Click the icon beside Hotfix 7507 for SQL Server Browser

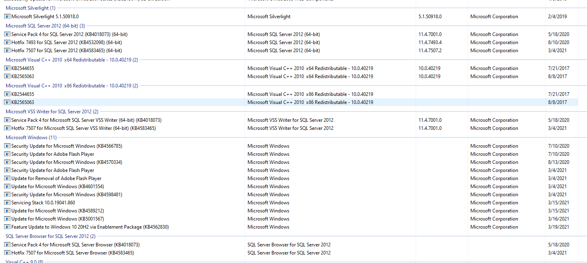pyautogui.click(x=7, y=253)
